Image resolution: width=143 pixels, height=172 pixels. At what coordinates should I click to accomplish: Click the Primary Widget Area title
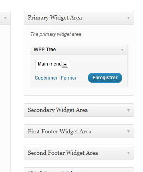tap(55, 18)
